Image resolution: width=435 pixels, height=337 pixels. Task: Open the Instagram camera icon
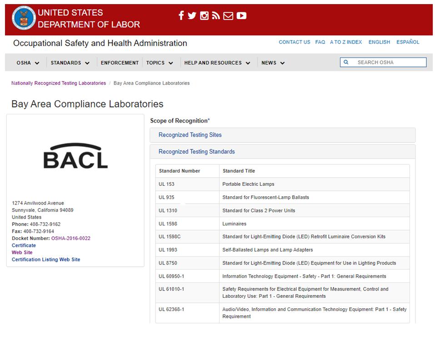tap(204, 15)
